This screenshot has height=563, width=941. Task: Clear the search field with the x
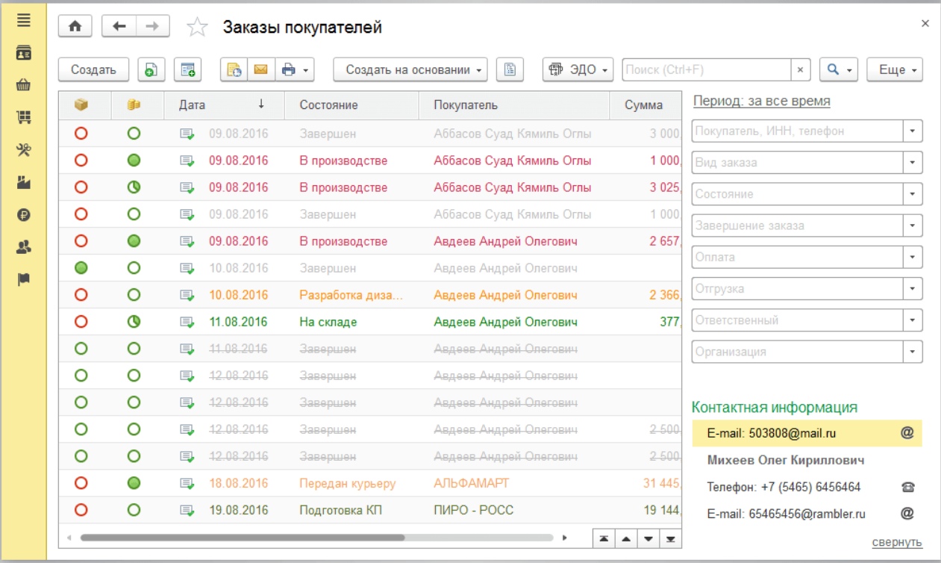click(800, 69)
